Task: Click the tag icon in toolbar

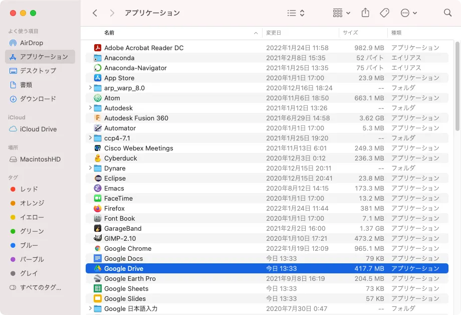Action: 384,13
